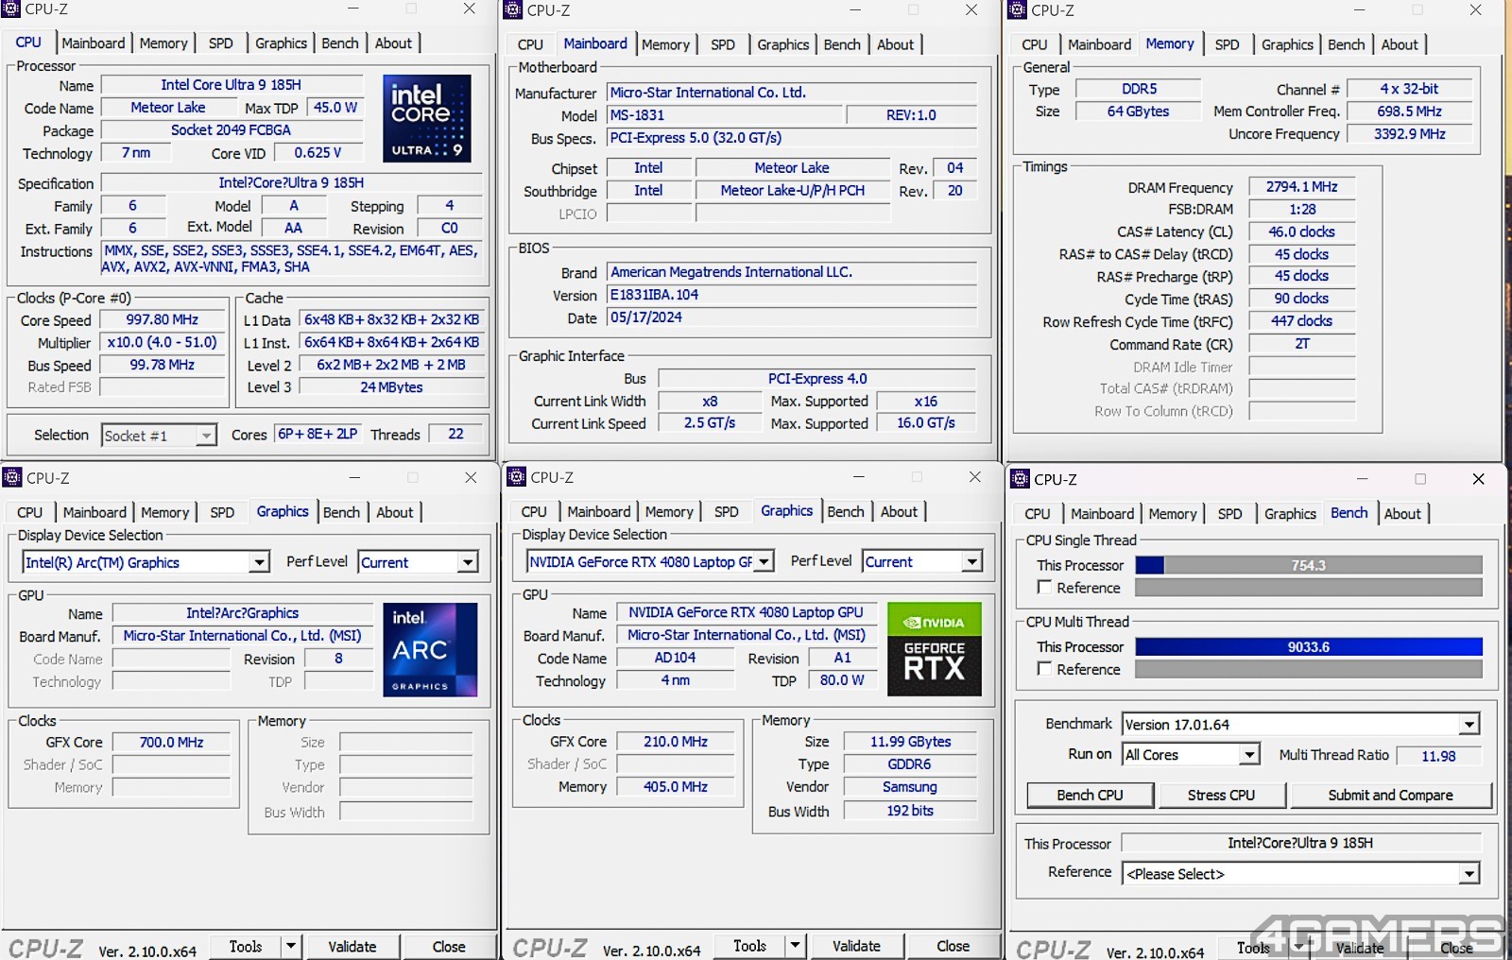
Task: Click the Bench CPU button
Action: 1090,795
